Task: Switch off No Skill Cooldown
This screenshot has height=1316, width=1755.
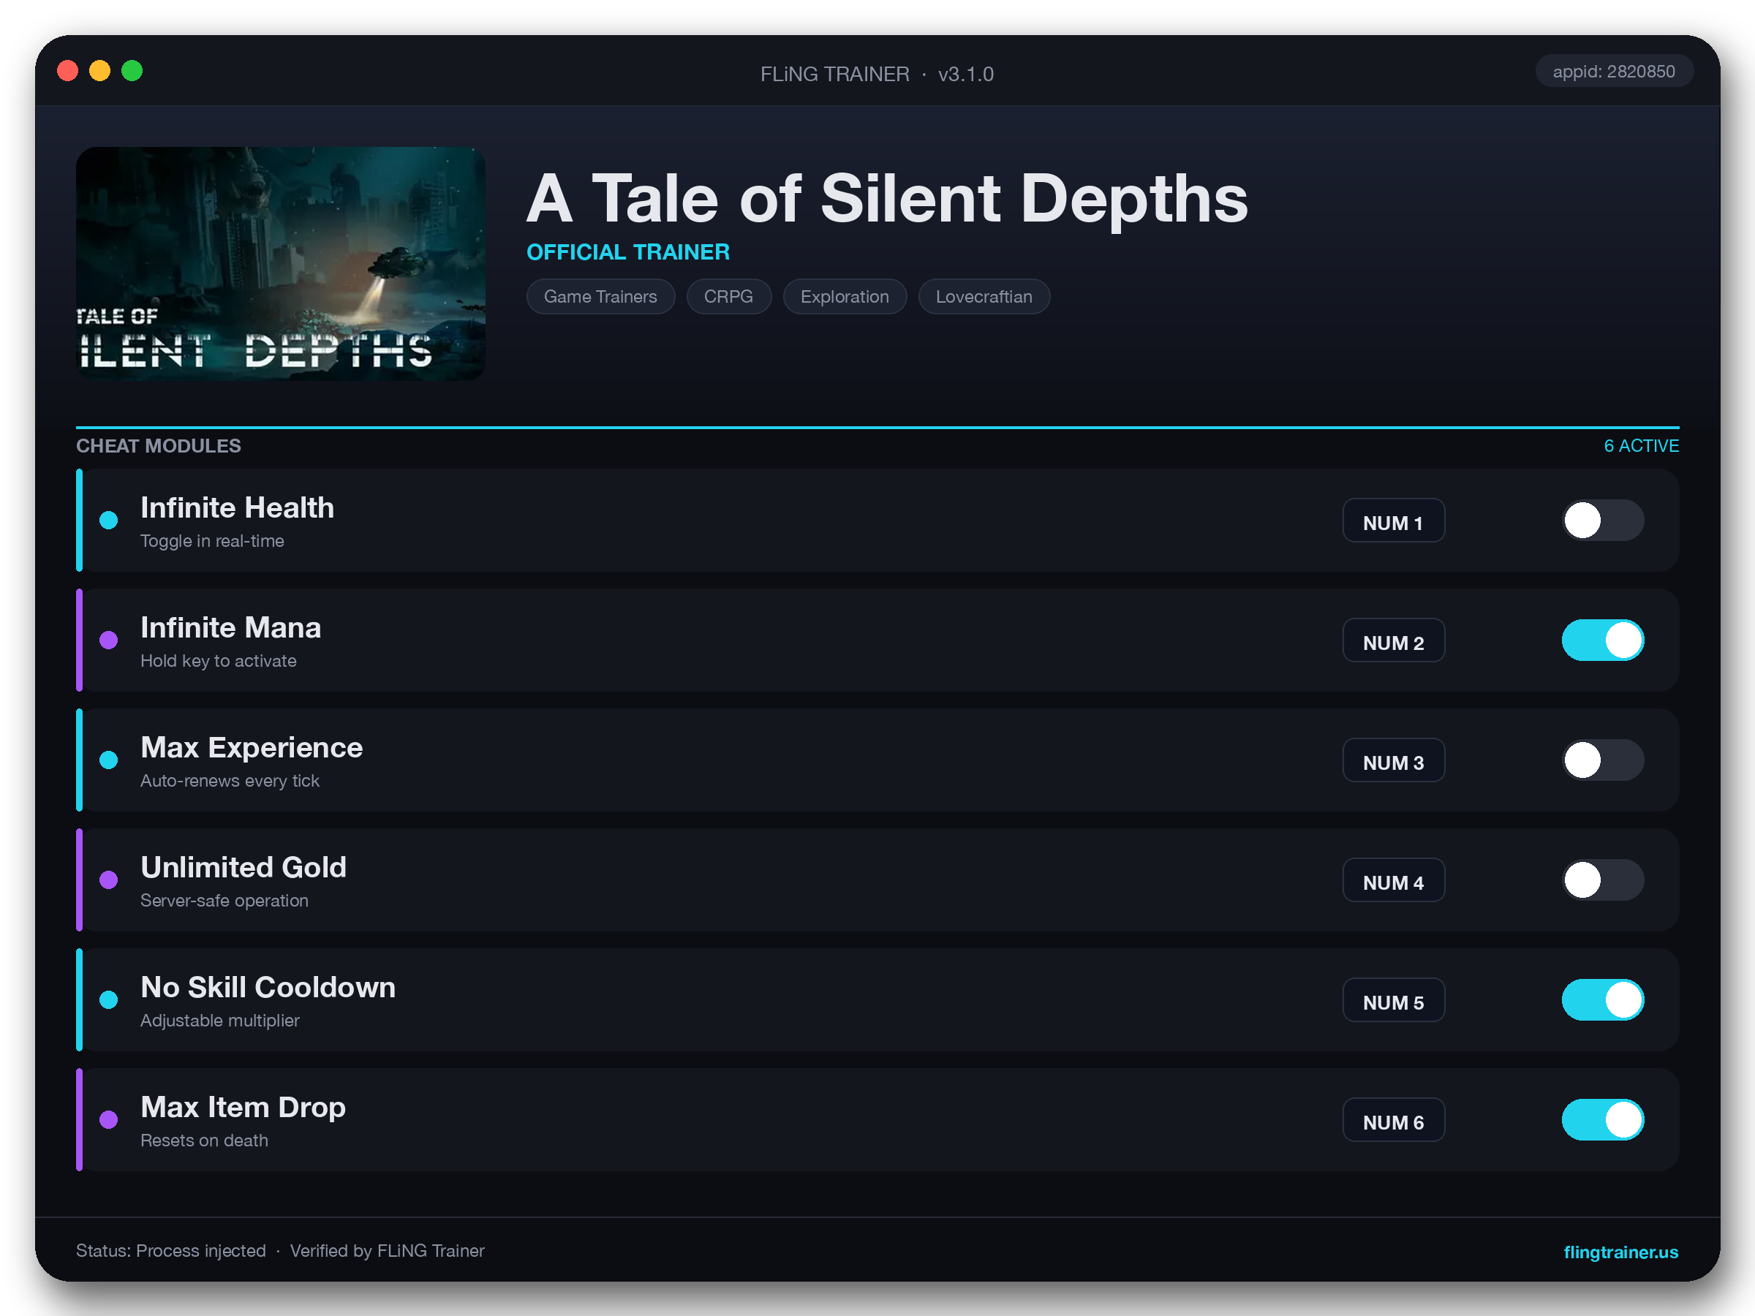Action: [x=1603, y=999]
